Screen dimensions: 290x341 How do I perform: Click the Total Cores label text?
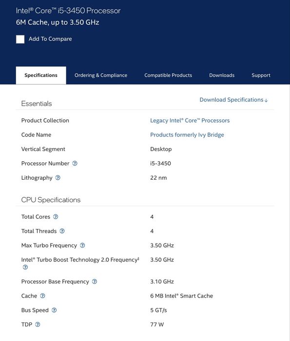click(36, 217)
